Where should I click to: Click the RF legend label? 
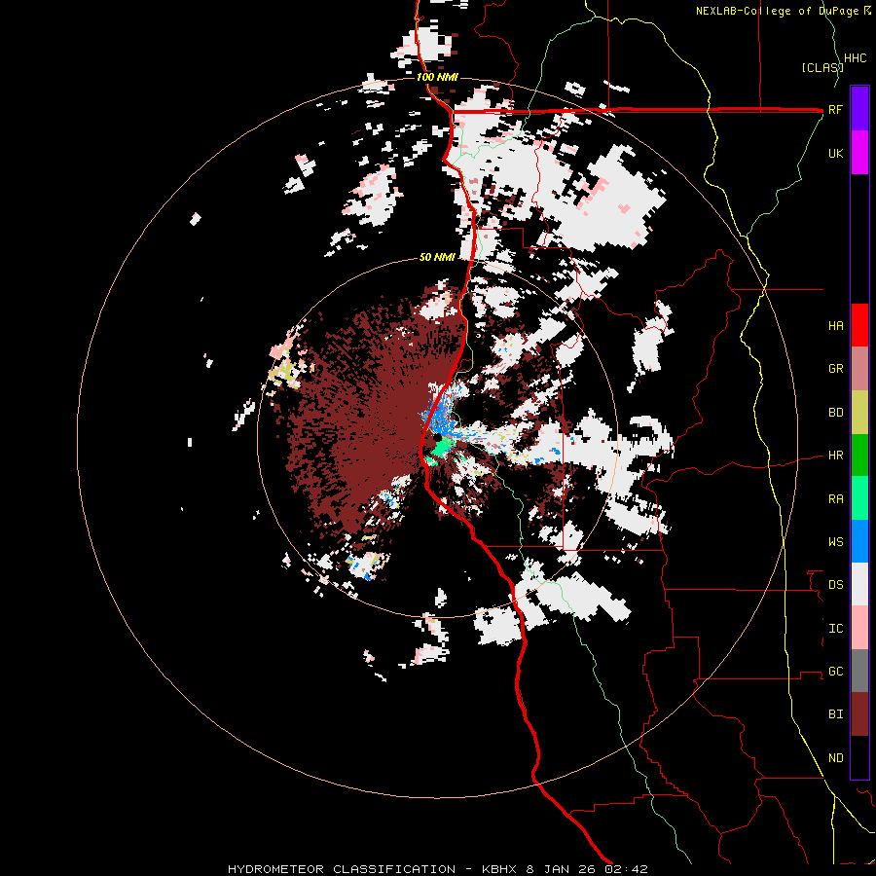pyautogui.click(x=835, y=109)
